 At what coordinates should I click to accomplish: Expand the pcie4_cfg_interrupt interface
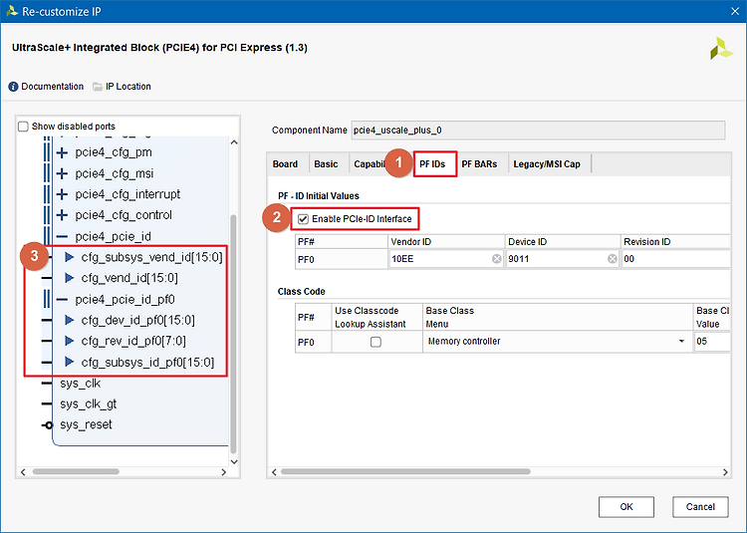coord(62,194)
